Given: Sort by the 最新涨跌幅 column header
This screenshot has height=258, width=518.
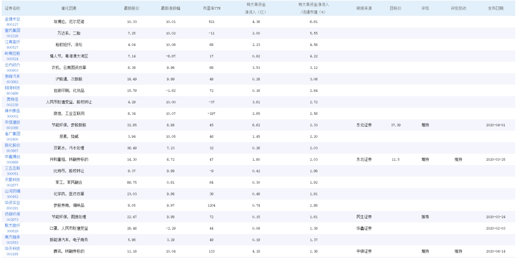Looking at the screenshot, I should coord(170,9).
